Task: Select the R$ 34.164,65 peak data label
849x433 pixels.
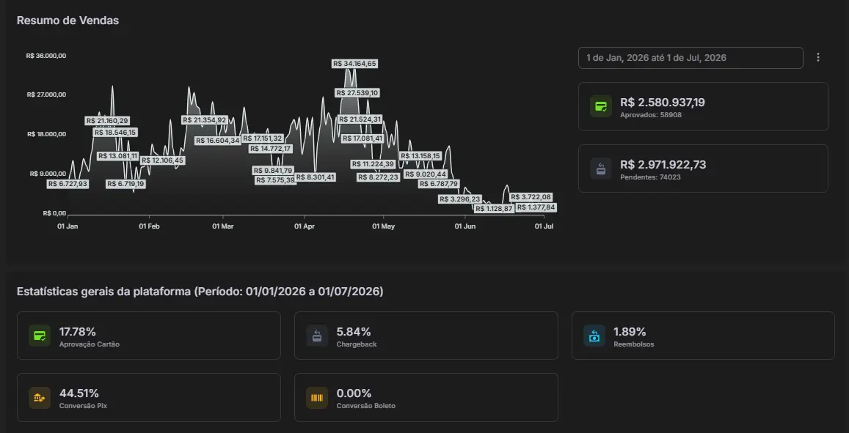Action: coord(354,64)
